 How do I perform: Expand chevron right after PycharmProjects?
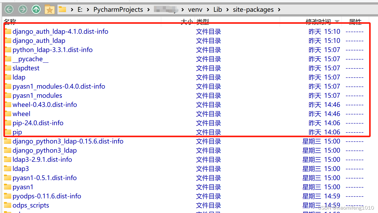click(x=148, y=10)
